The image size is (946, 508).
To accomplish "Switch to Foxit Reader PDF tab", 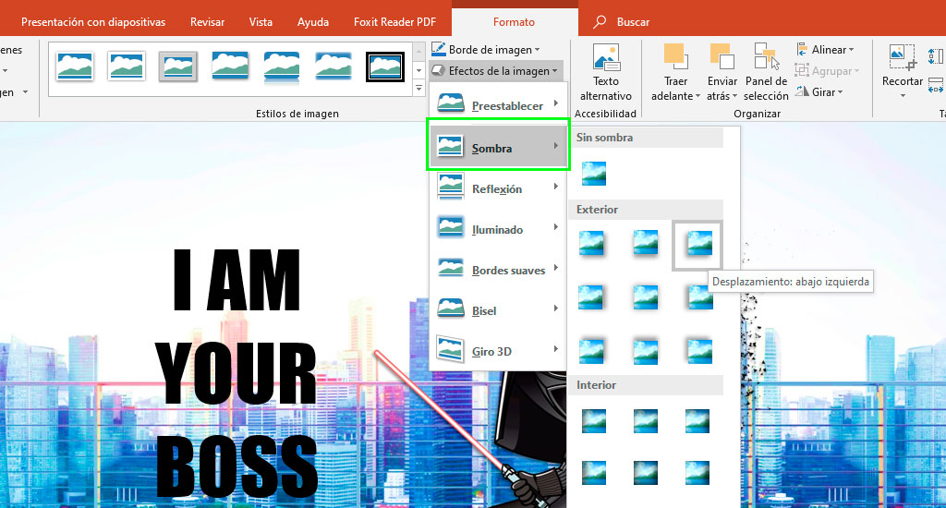I will tap(394, 22).
